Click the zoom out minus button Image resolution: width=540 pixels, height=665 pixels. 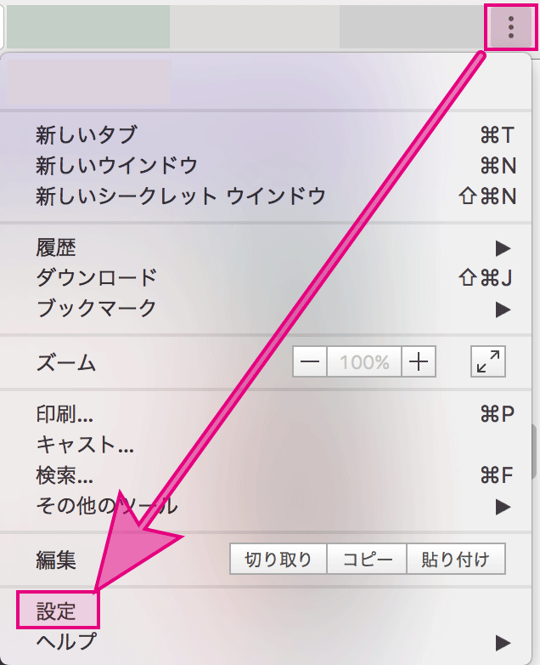coord(310,361)
